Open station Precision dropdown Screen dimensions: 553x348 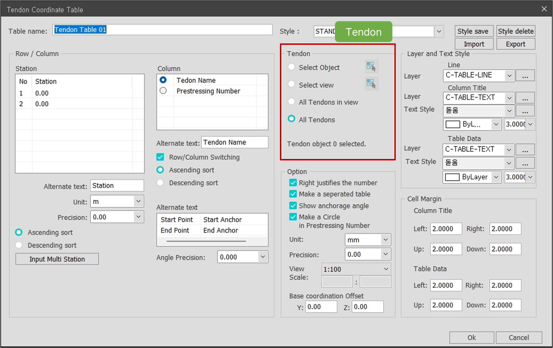[x=138, y=217]
